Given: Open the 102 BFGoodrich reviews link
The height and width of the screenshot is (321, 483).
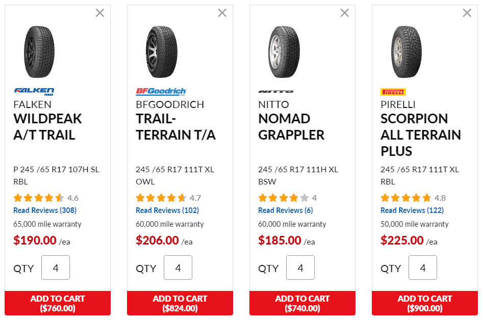Looking at the screenshot, I should (x=167, y=210).
